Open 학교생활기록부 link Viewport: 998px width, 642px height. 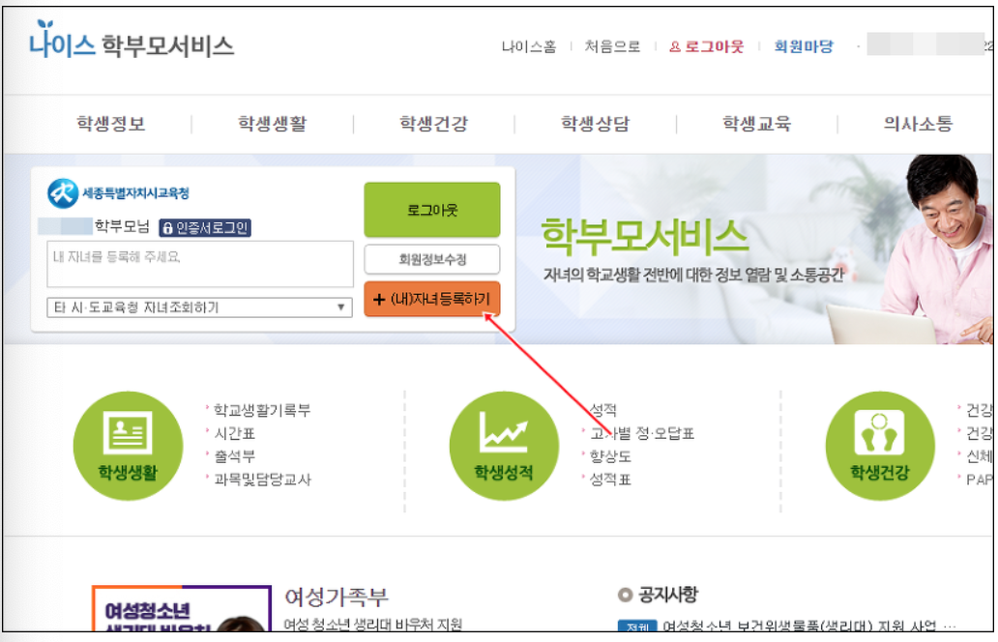point(262,410)
